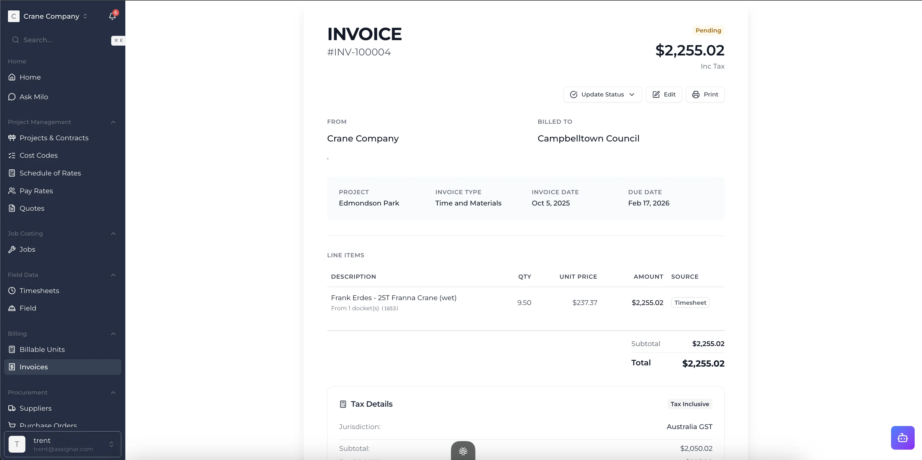Click the notifications bell icon
The image size is (922, 460).
112,16
